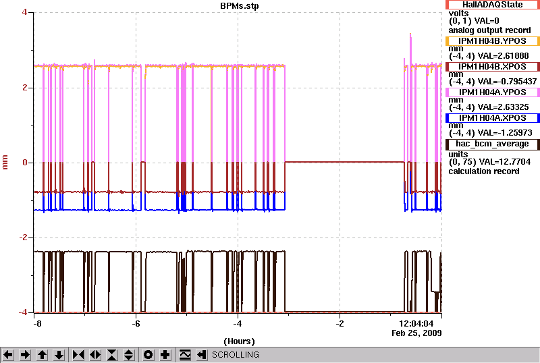This screenshot has width=540, height=363.
Task: Click the VAL=-0.795437 readout text
Action: 507,82
